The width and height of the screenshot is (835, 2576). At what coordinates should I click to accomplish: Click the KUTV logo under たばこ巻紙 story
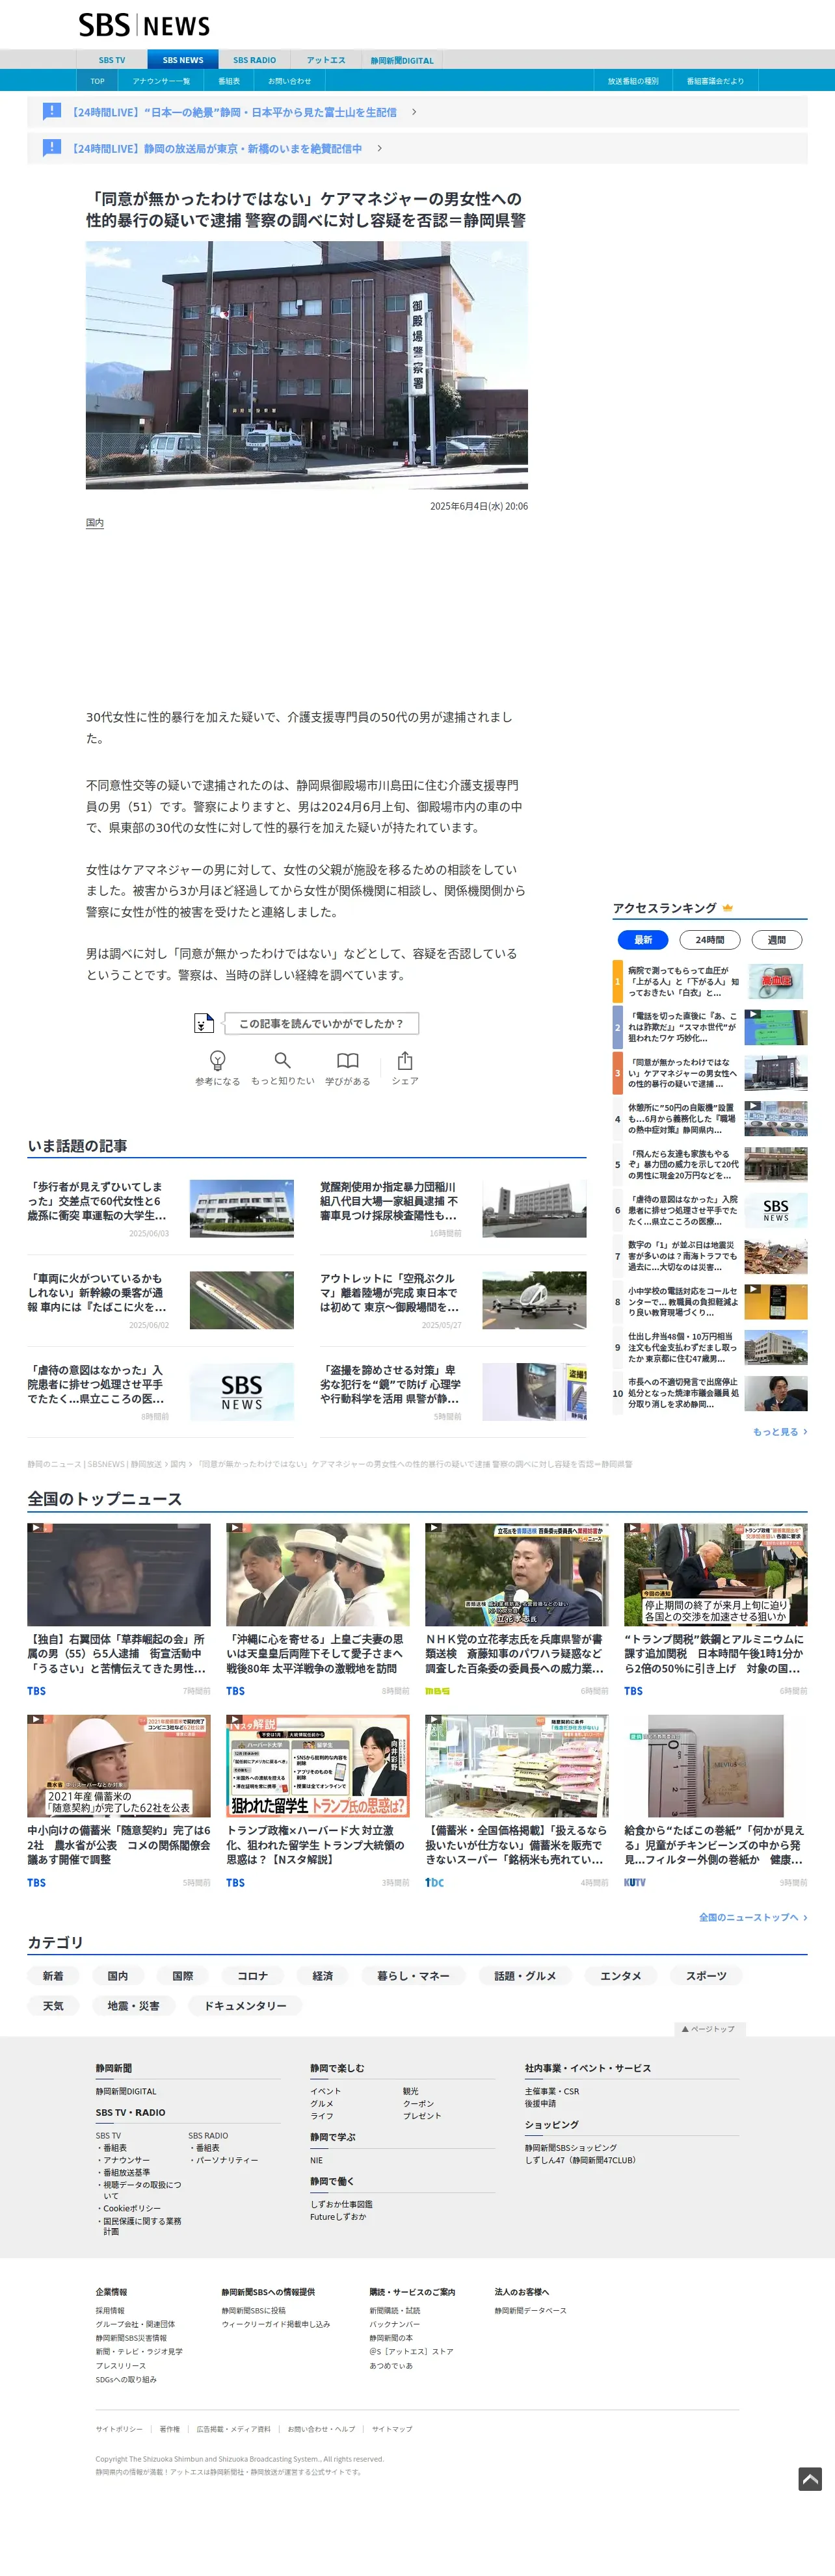(635, 1882)
